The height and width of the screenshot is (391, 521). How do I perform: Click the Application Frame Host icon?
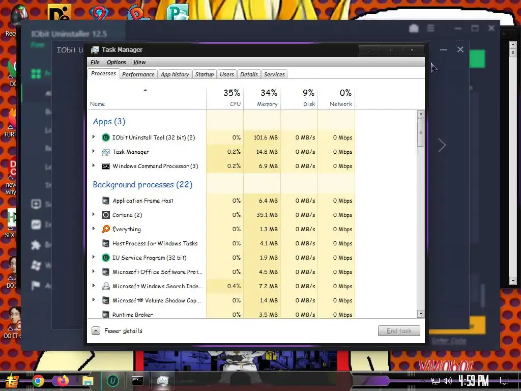[106, 201]
